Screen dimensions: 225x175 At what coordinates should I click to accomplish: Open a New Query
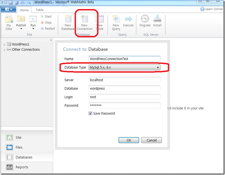116,22
